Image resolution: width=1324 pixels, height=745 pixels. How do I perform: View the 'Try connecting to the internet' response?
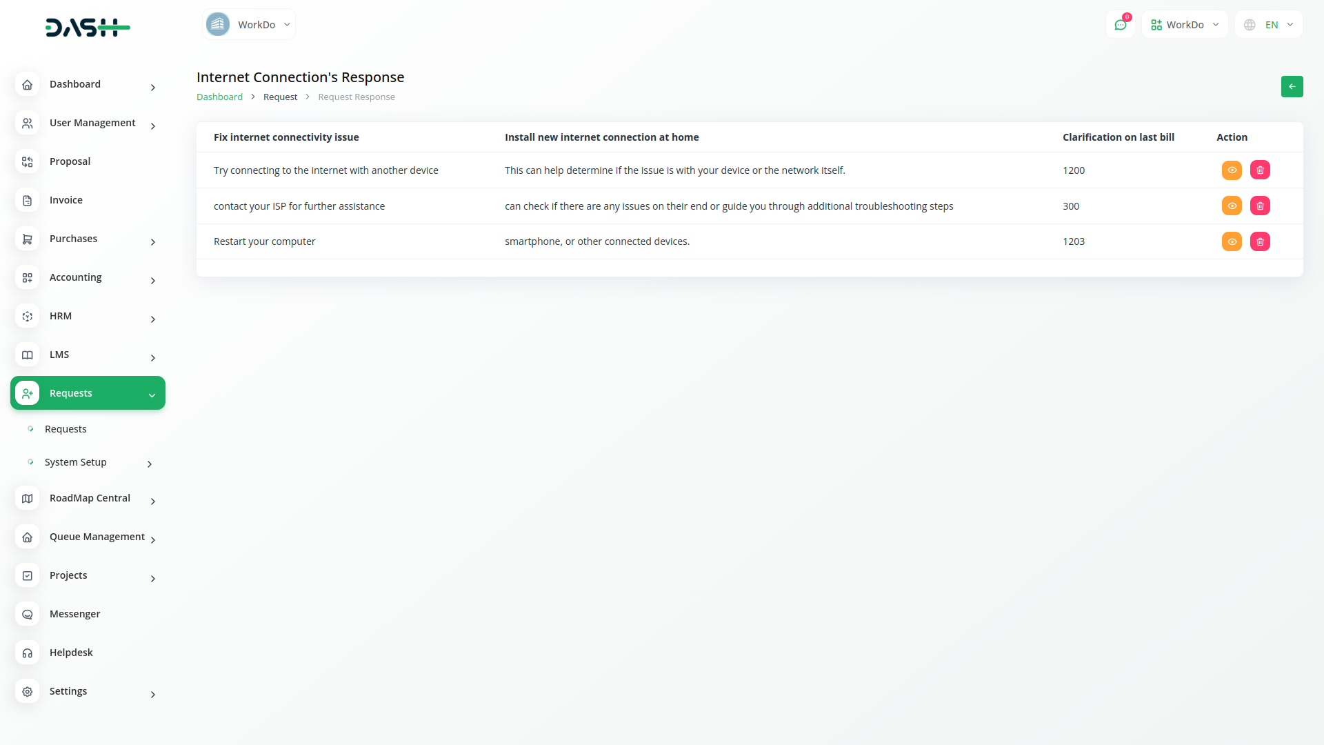1232,170
